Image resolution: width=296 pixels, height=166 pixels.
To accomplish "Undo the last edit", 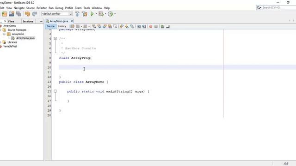I will pos(27,14).
